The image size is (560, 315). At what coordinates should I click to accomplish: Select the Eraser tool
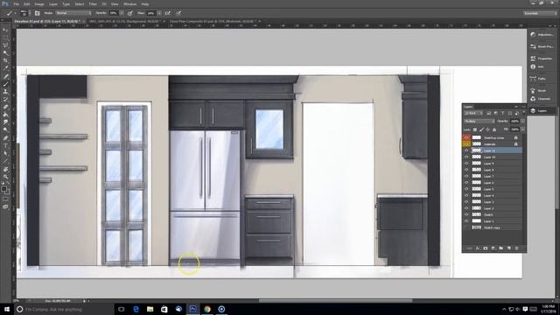(5, 107)
